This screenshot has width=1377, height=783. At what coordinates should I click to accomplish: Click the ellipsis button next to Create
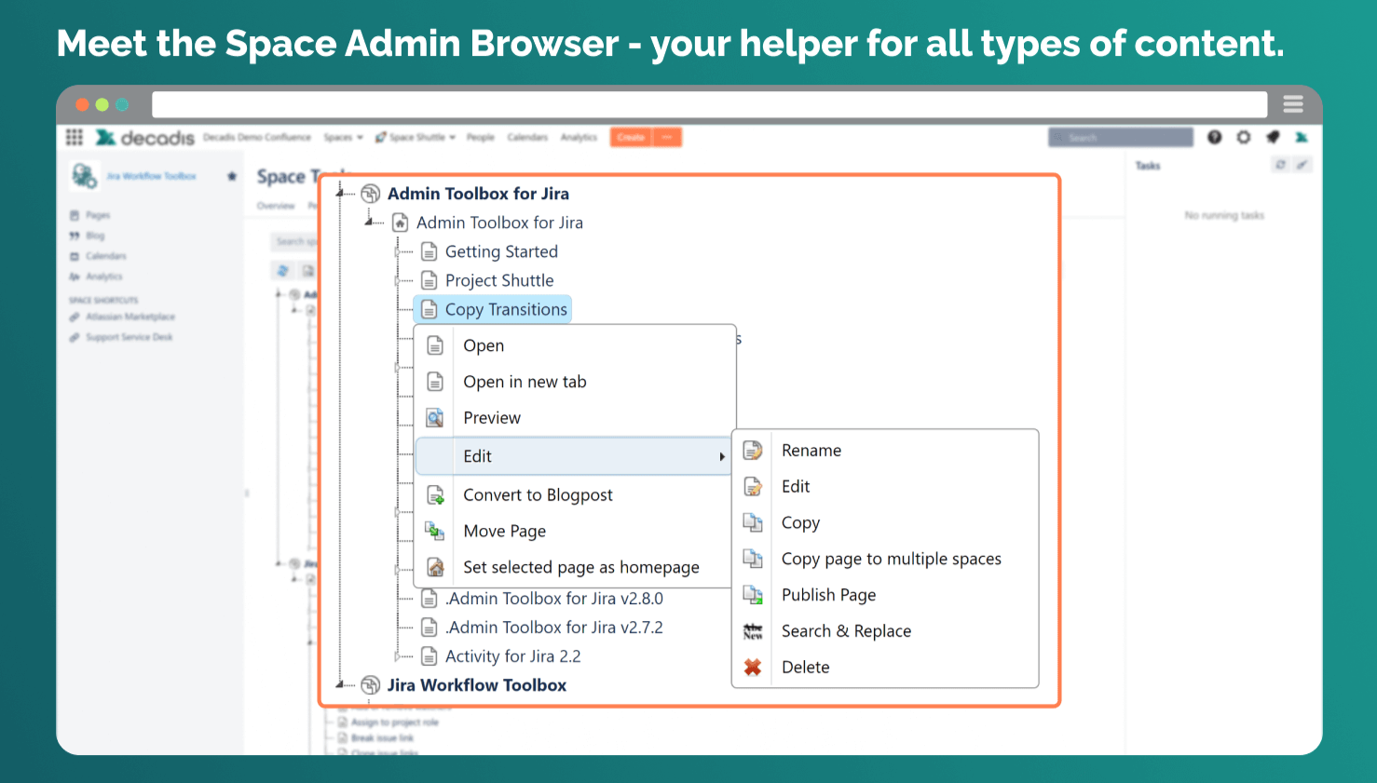(x=667, y=138)
